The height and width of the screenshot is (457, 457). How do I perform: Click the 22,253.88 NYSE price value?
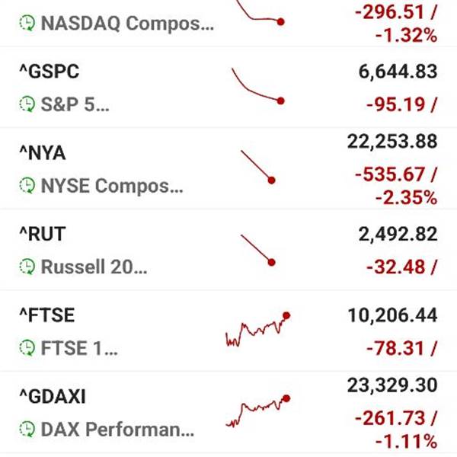coord(392,142)
